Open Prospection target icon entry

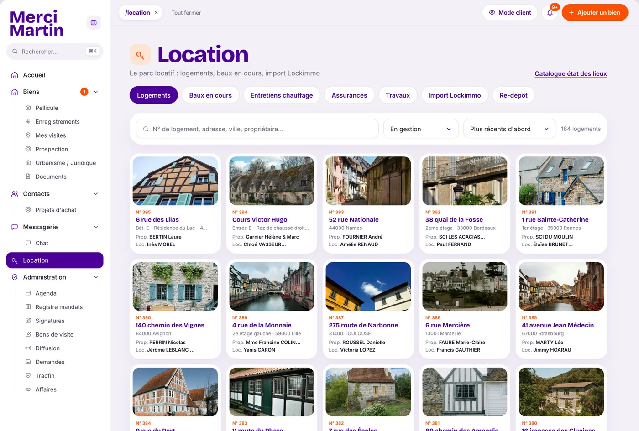point(28,149)
